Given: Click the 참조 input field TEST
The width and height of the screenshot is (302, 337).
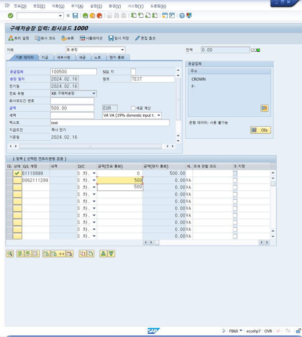Looking at the screenshot, I should click(x=152, y=79).
